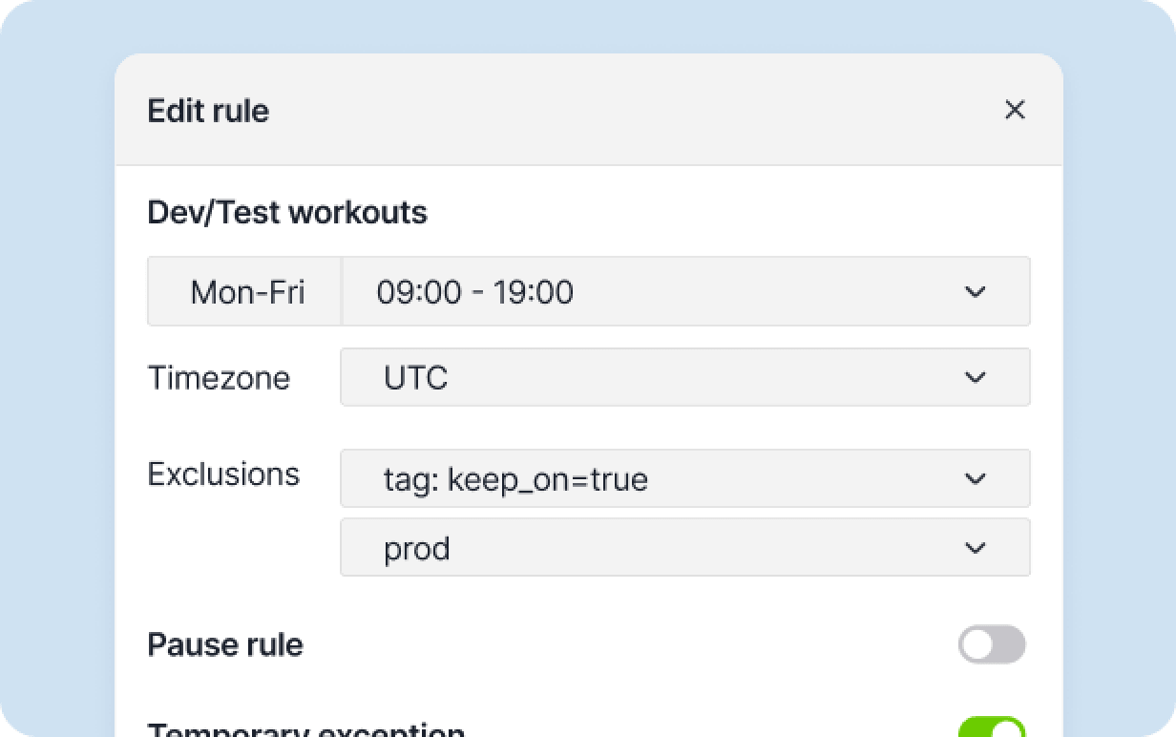Image resolution: width=1176 pixels, height=737 pixels.
Task: Click the Dev/Test workouts rule name
Action: (x=287, y=212)
